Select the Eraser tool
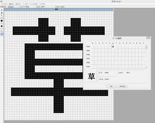 (x=2, y=34)
